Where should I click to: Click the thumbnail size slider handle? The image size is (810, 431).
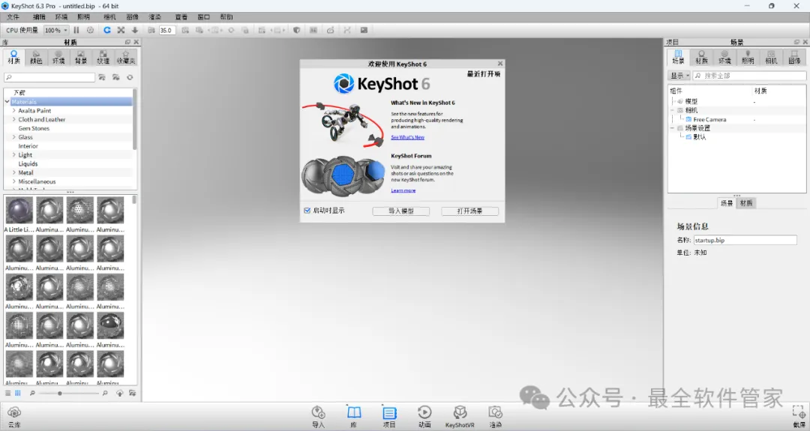60,394
